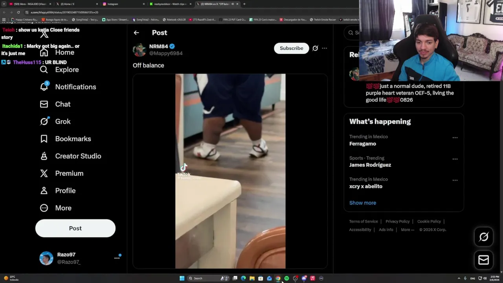Image resolution: width=503 pixels, height=283 pixels.
Task: Click the Grok icon in sidebar
Action: [x=44, y=121]
